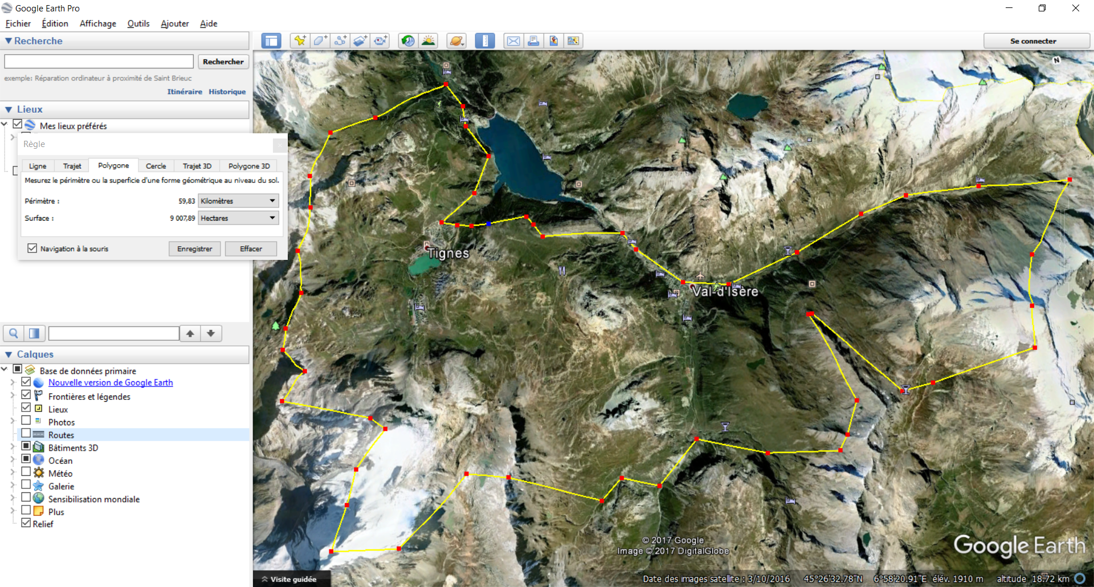The width and height of the screenshot is (1094, 587).
Task: Collapse the Lieux panel header
Action: 9,109
